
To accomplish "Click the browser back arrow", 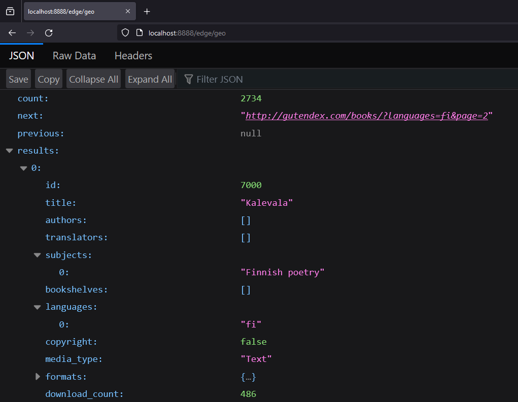I will (x=12, y=33).
